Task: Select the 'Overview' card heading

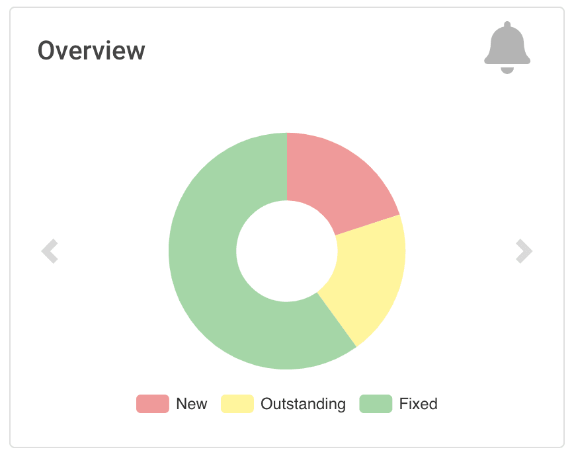Action: [92, 50]
